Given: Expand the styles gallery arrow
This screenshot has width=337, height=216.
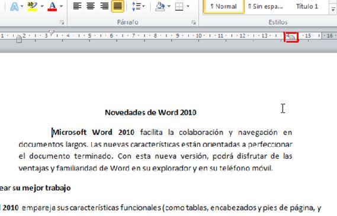Looking at the screenshot, I should point(333,9).
